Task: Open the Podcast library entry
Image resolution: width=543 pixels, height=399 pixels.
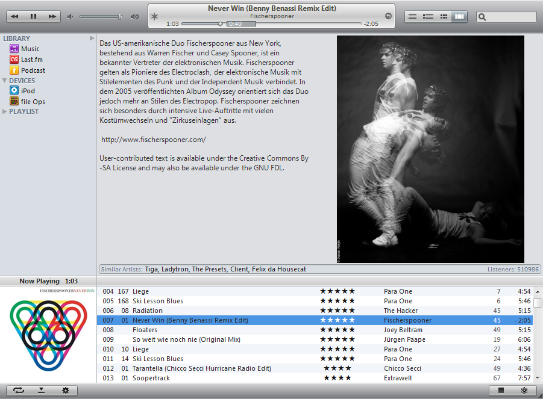Action: click(x=33, y=70)
